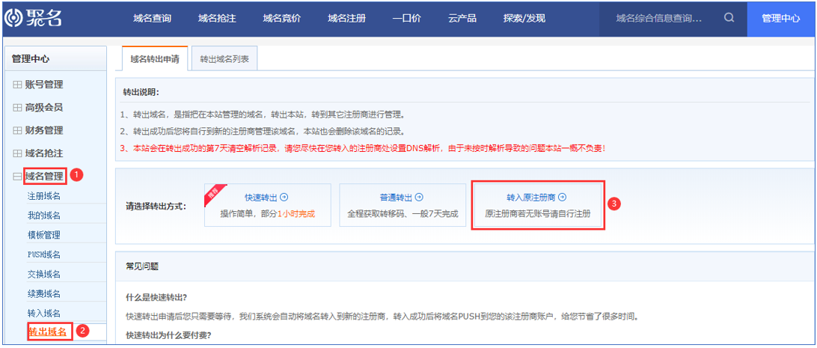Expand the 域名抢注 sidebar section

[17, 153]
